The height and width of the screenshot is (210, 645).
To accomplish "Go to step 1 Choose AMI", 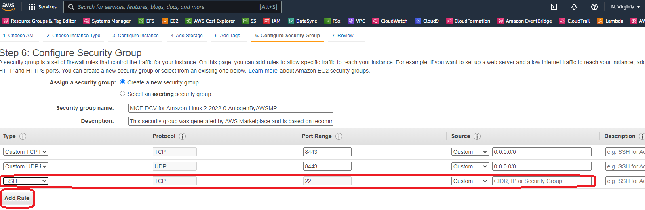I will click(19, 36).
